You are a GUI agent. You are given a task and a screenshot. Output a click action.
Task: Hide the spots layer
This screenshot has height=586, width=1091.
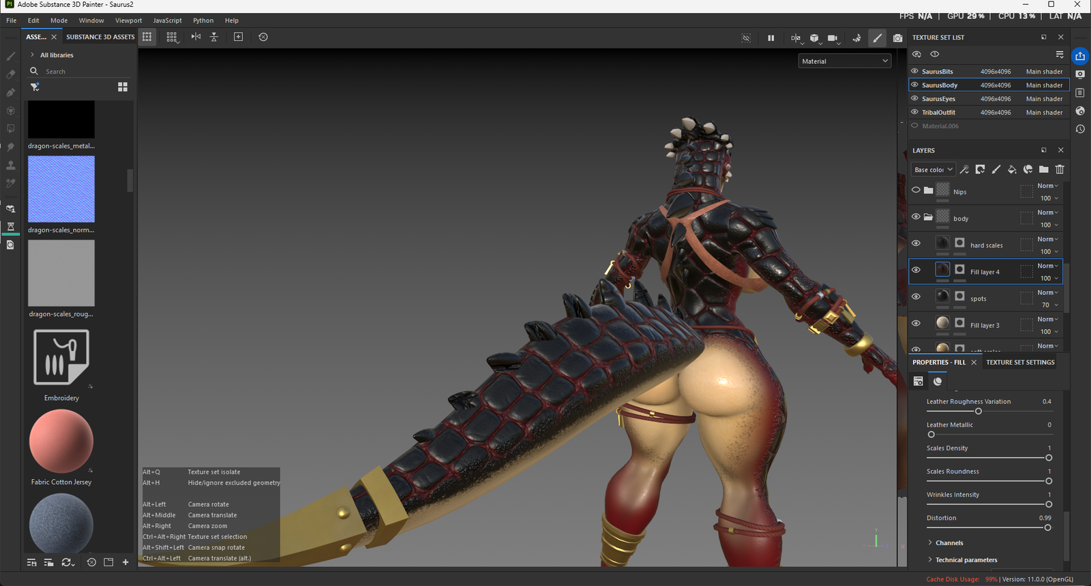pyautogui.click(x=916, y=296)
